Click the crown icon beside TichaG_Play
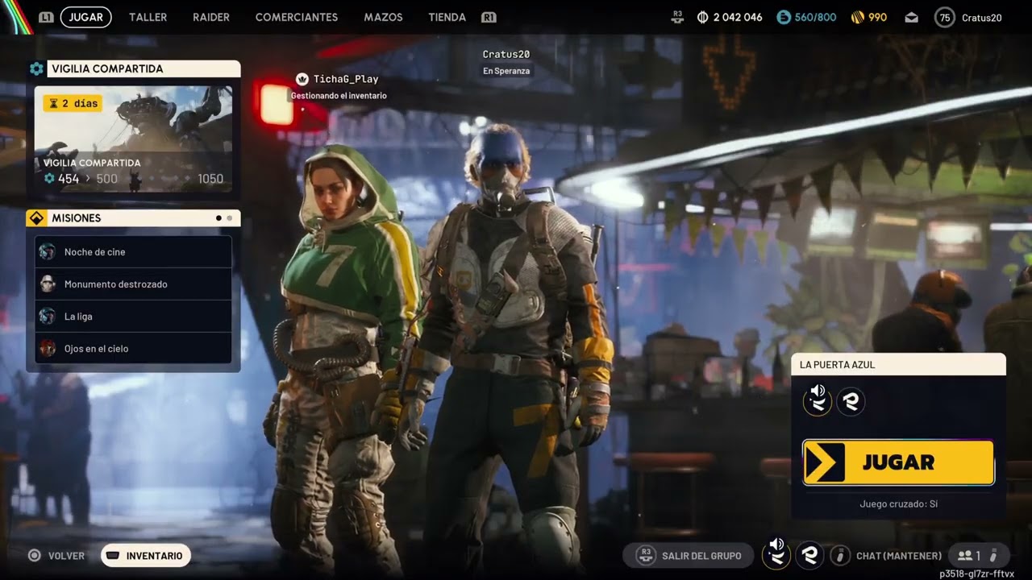Viewport: 1032px width, 580px height. (x=302, y=79)
